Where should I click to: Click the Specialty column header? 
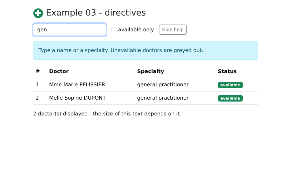pyautogui.click(x=150, y=71)
